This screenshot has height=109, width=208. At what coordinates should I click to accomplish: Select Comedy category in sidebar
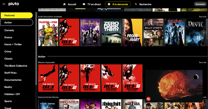point(9,30)
